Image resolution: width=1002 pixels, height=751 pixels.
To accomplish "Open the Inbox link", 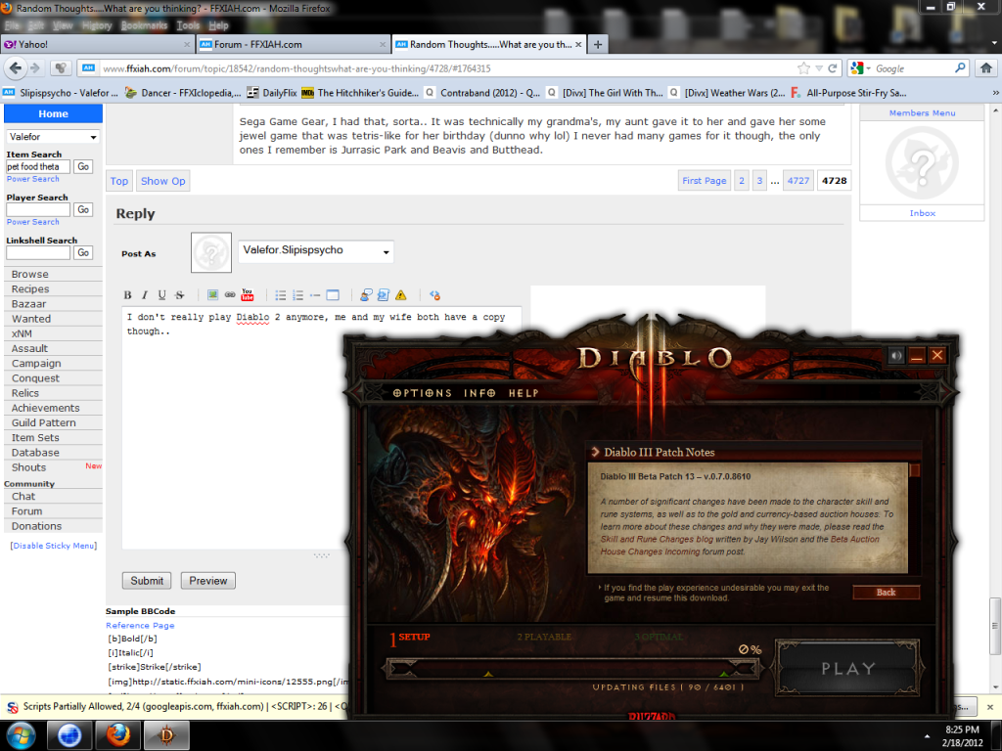I will coord(922,213).
